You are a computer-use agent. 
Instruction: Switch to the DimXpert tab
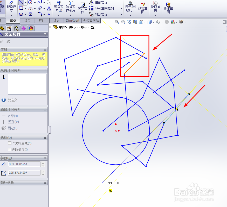pos(73,21)
